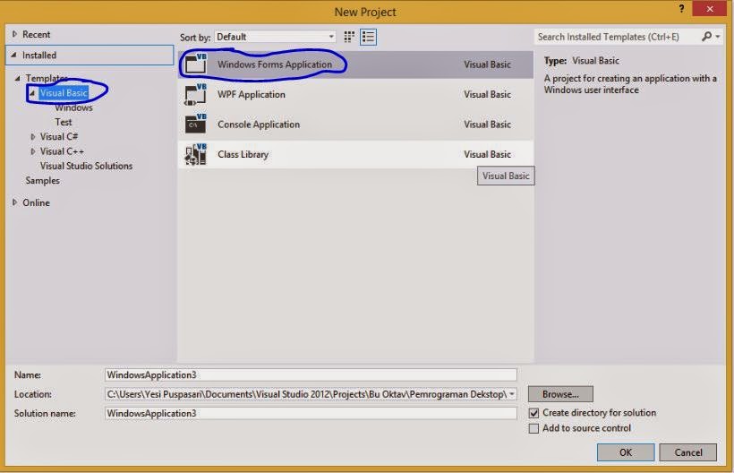
Task: Select Visual Studio Solutions node
Action: click(x=86, y=166)
